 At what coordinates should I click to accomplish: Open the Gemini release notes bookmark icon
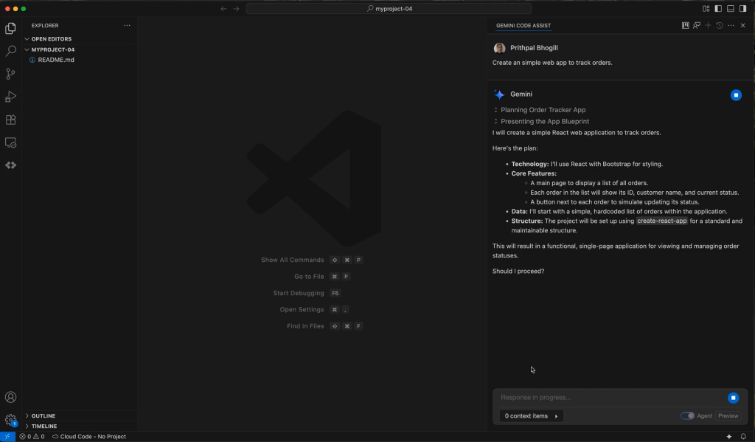(x=685, y=26)
